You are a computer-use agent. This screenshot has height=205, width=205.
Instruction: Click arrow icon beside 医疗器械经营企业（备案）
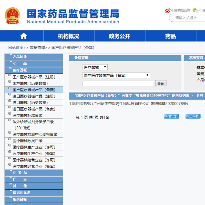[x=9, y=165]
